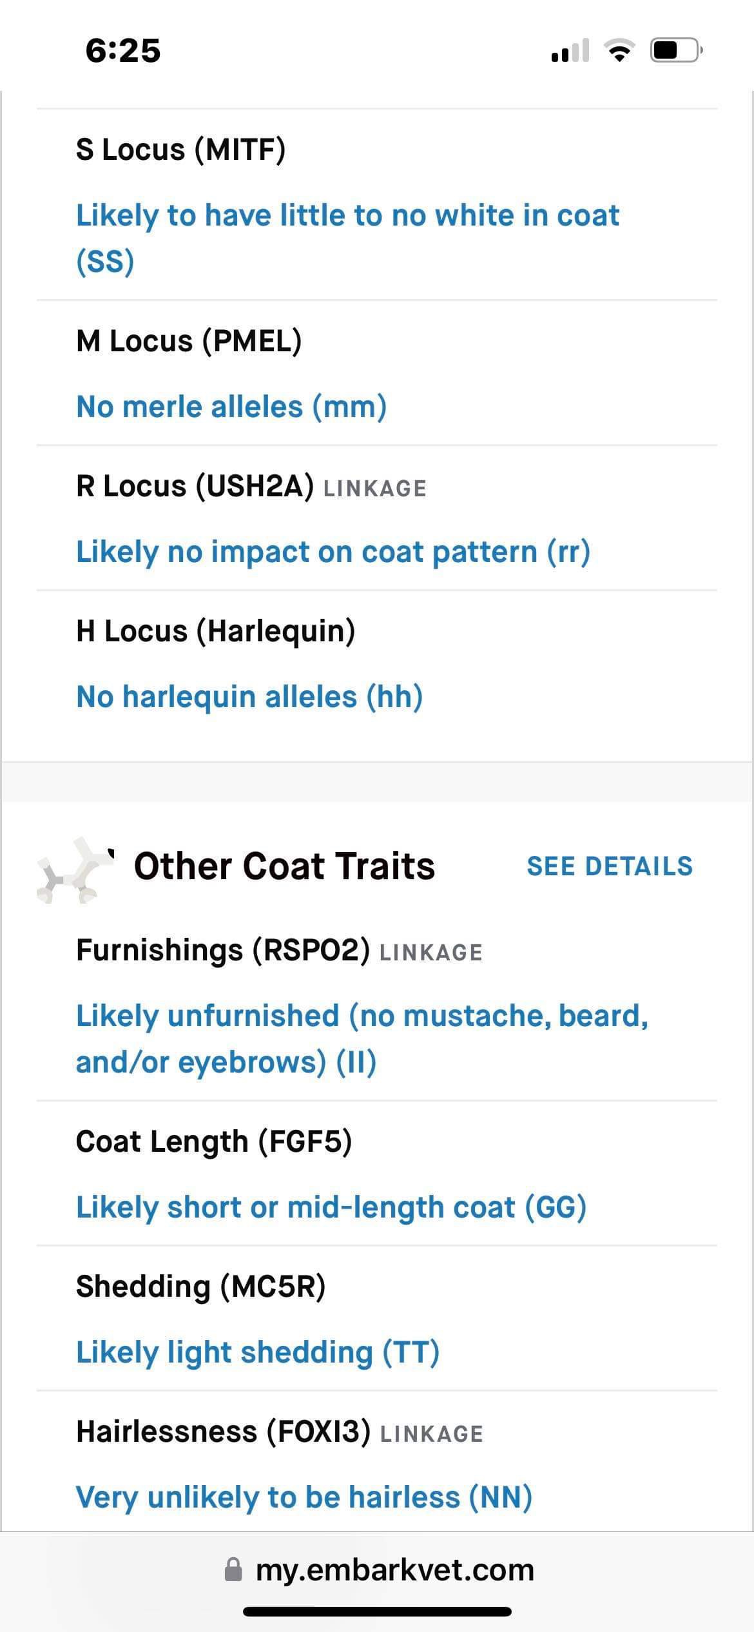Tap the Other Coat Traits heading
Screen dimensions: 754x1632
coord(284,866)
